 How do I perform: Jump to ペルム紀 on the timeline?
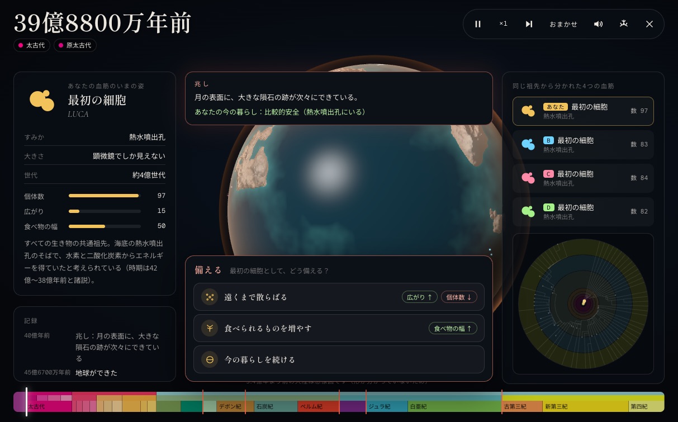pos(319,406)
